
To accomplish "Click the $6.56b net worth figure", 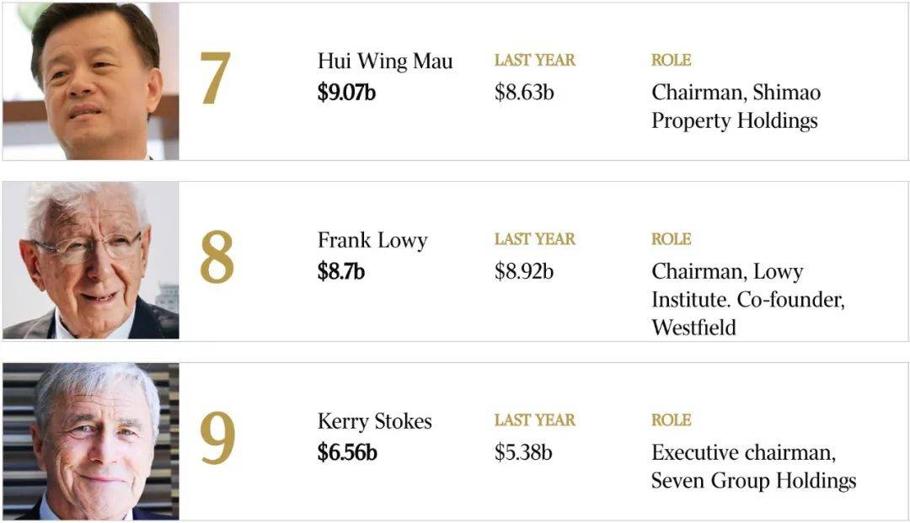I will (x=347, y=452).
